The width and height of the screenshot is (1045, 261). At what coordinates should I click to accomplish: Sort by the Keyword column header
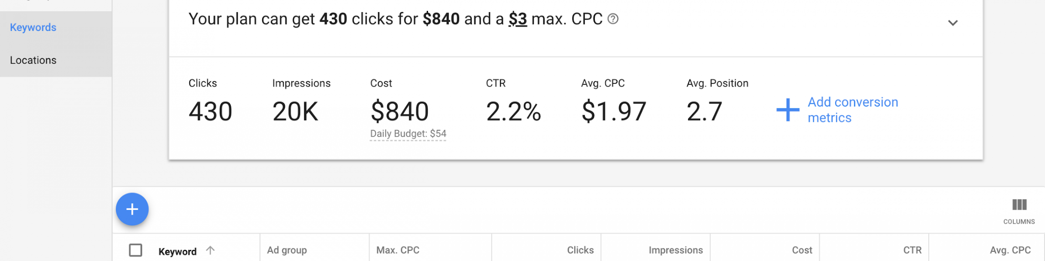point(177,251)
